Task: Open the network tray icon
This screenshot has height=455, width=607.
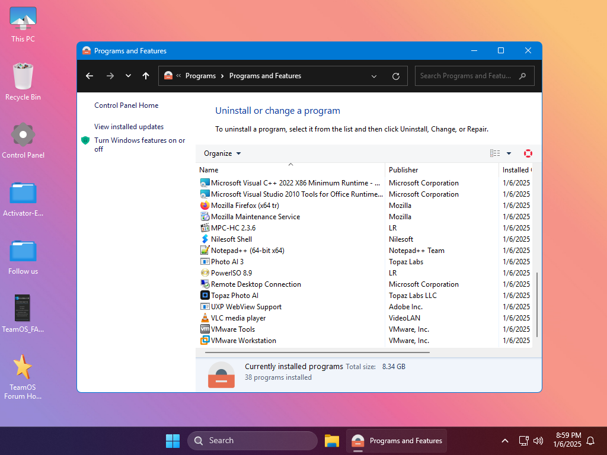Action: click(x=524, y=441)
